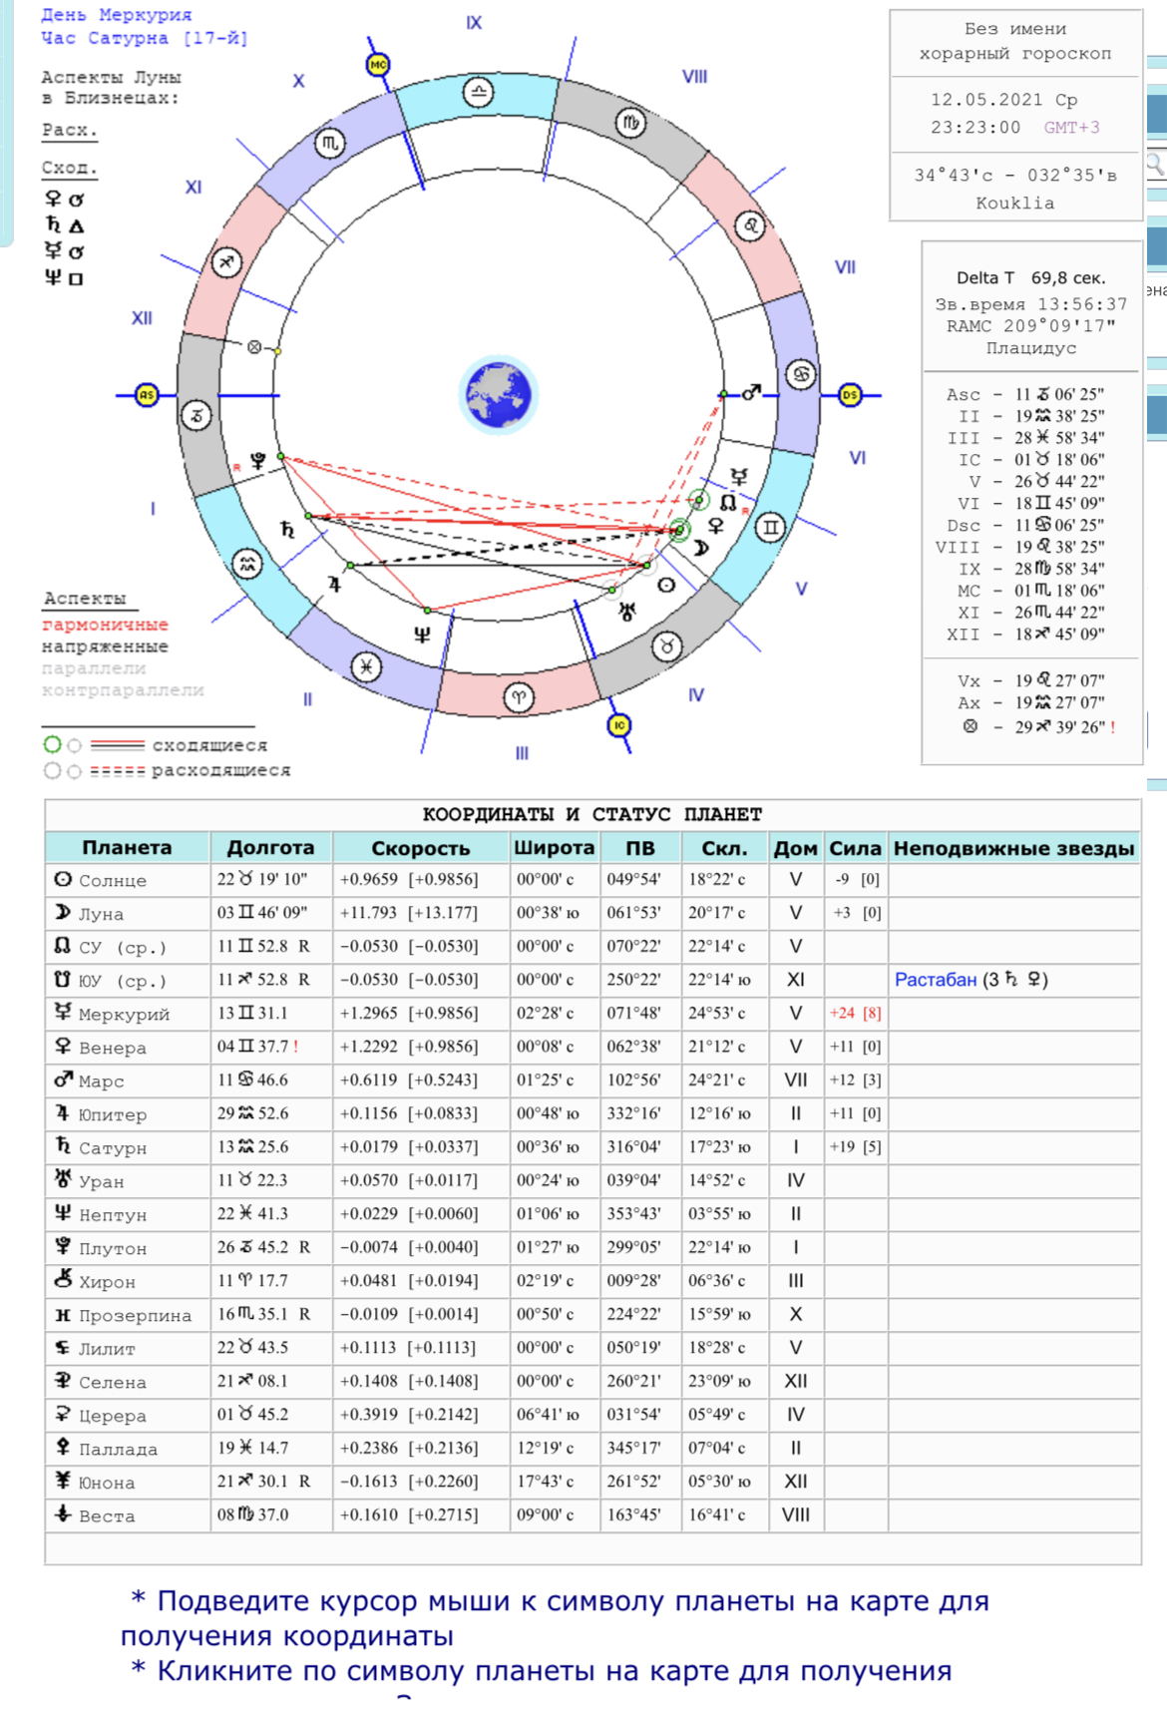Viewport: 1167px width, 1722px height.
Task: Click the Плацидус house system label
Action: coord(1031,348)
